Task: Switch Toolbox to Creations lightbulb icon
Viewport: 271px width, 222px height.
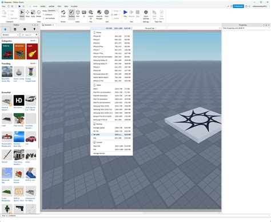Action: [x=34, y=29]
